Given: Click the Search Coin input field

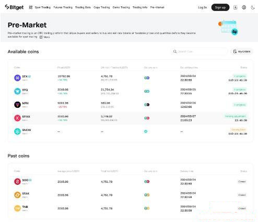Looking at the screenshot, I should point(199,51).
